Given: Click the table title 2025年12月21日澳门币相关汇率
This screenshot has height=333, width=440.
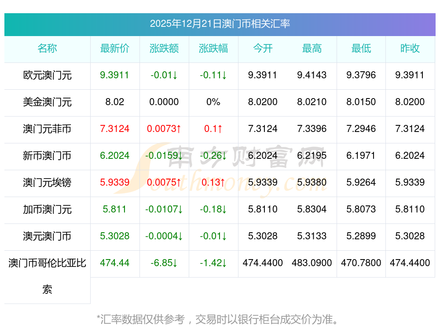Looking at the screenshot, I should click(x=220, y=24).
